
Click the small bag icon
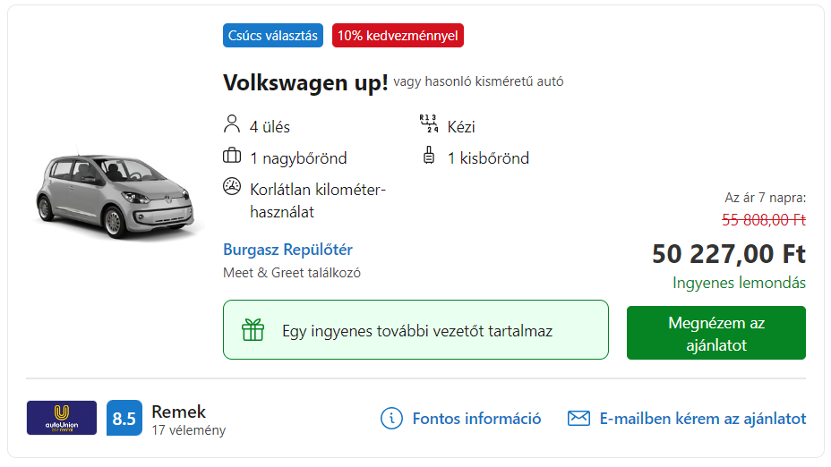[429, 155]
